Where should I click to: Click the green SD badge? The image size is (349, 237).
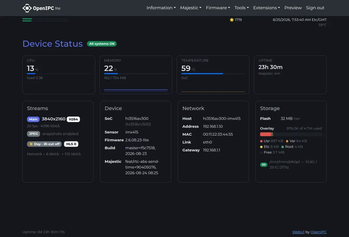click(264, 165)
